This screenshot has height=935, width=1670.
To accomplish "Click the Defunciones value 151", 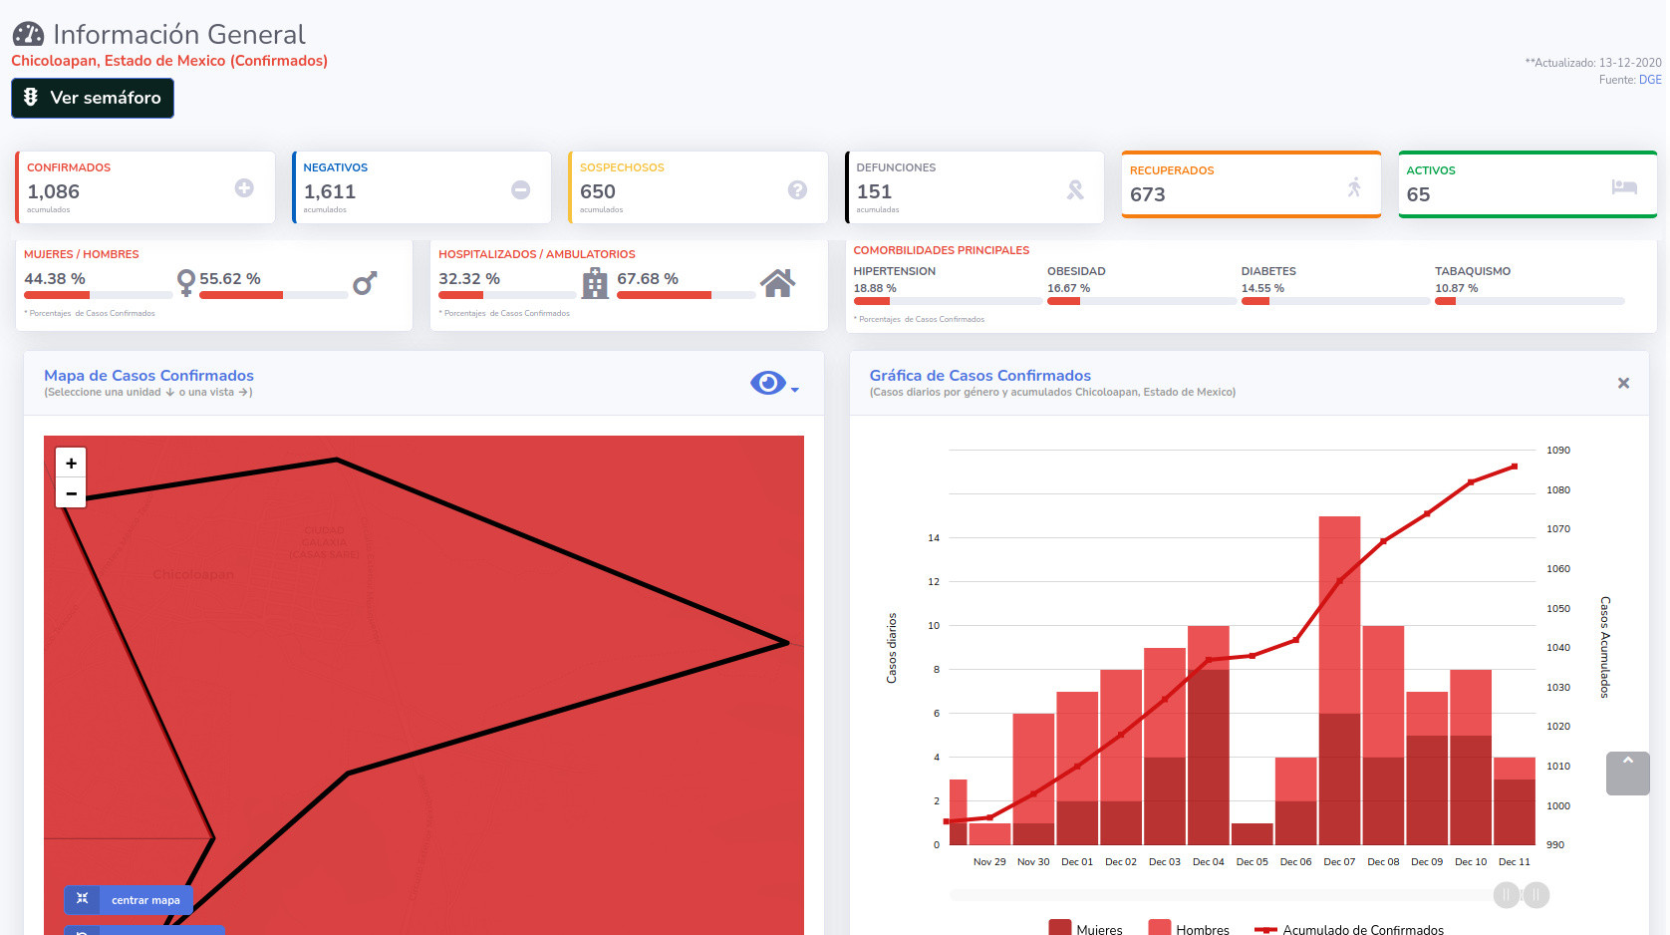I will pos(874,191).
